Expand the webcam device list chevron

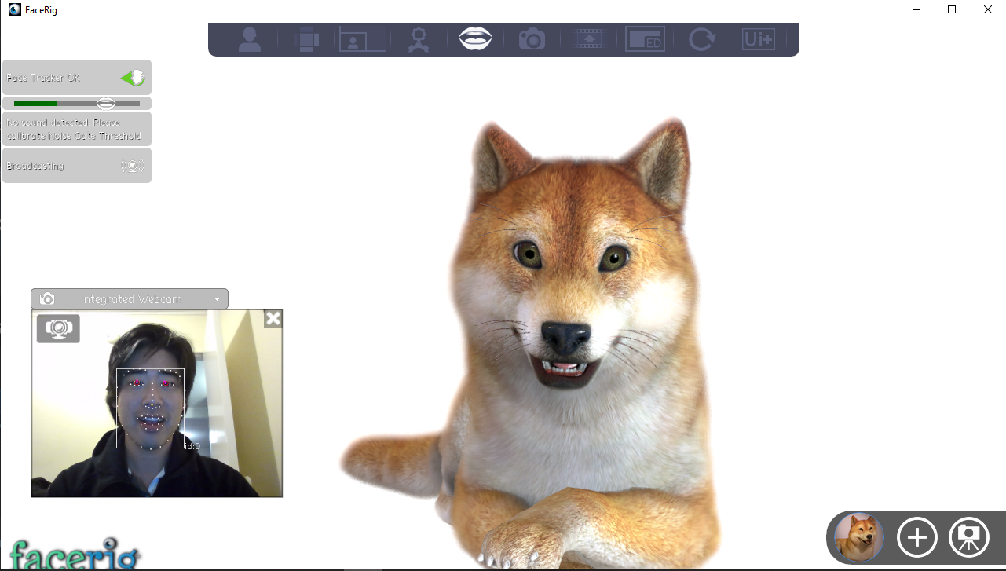pos(217,298)
